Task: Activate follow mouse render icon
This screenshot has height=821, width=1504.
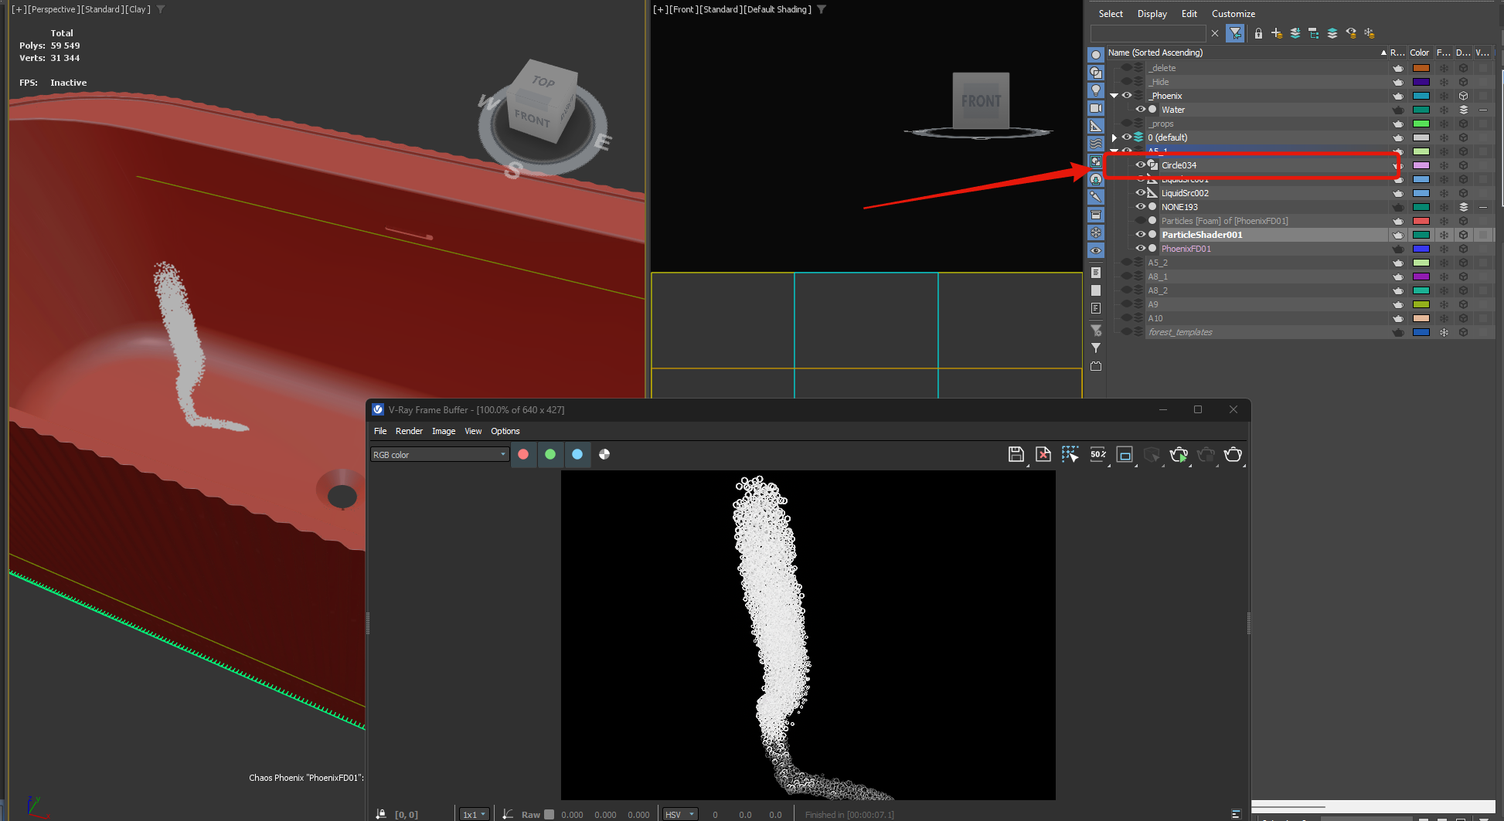Action: tap(1070, 454)
